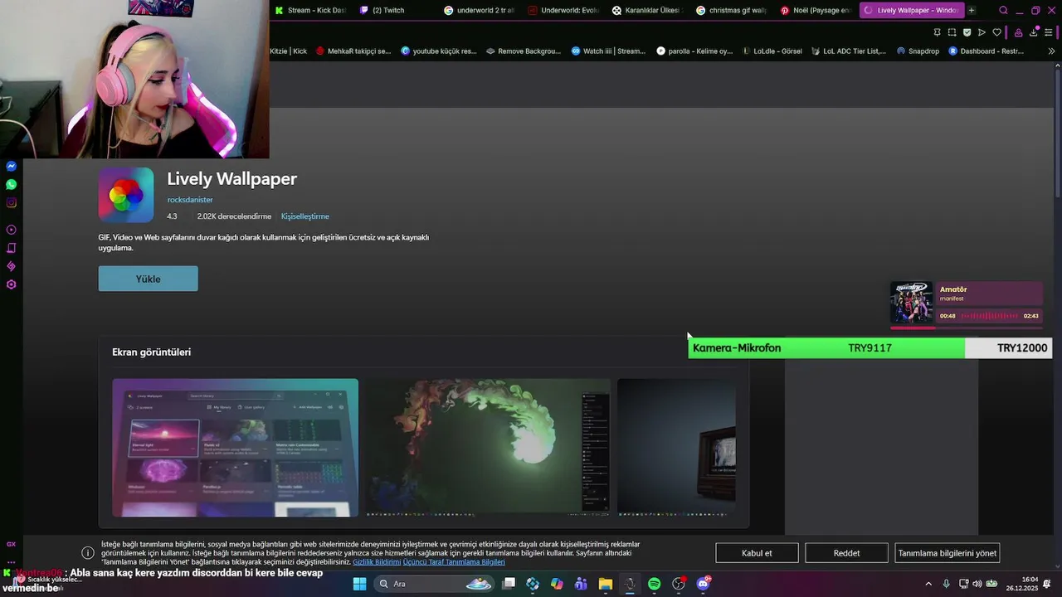Click the ad blocker shield icon

click(967, 32)
